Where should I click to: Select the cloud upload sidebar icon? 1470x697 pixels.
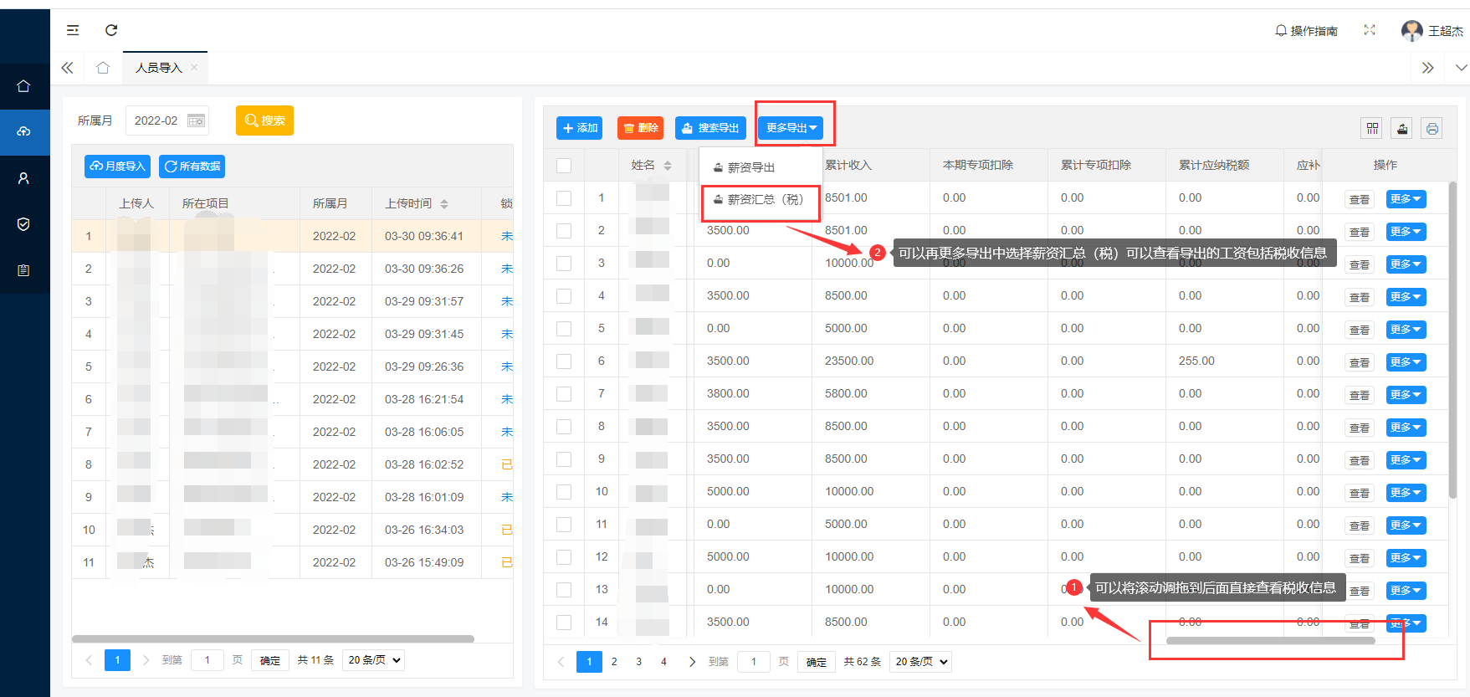[23, 131]
